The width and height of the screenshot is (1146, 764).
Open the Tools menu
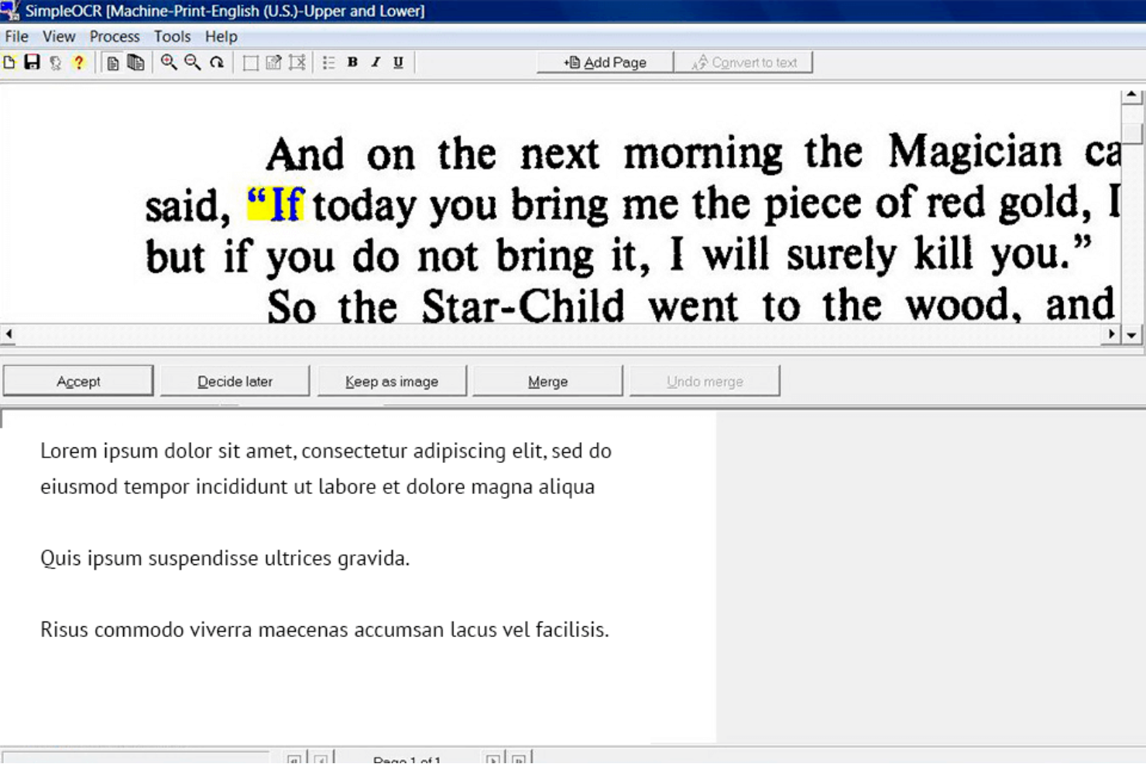click(173, 36)
